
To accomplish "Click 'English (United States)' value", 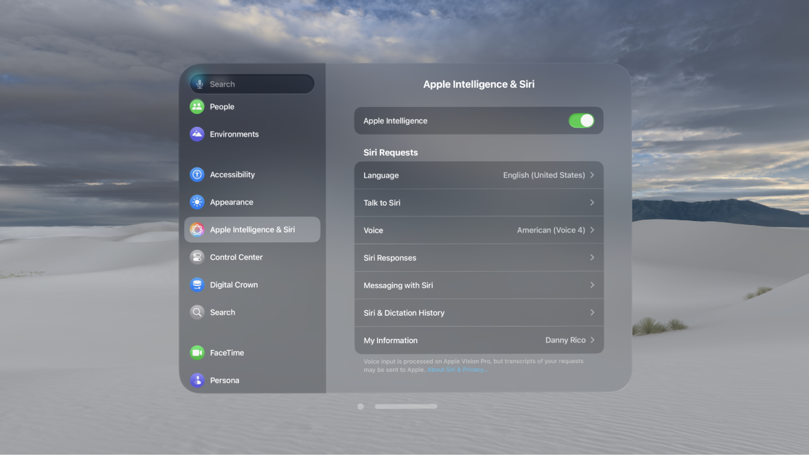I will (544, 176).
